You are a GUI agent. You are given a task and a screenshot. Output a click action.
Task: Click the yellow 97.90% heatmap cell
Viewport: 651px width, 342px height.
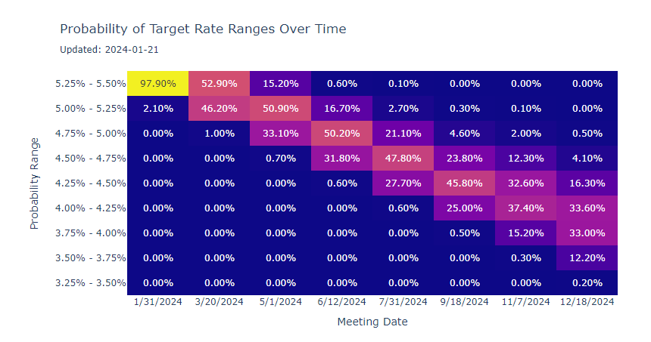(x=158, y=84)
